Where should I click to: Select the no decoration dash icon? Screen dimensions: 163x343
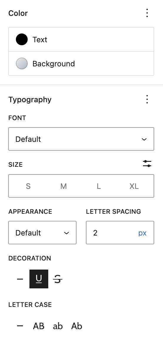tap(20, 279)
